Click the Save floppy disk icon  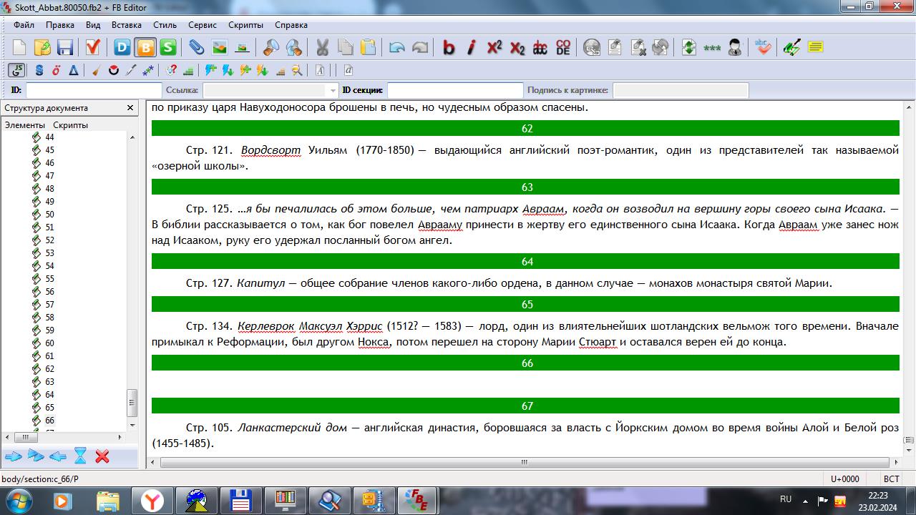65,48
